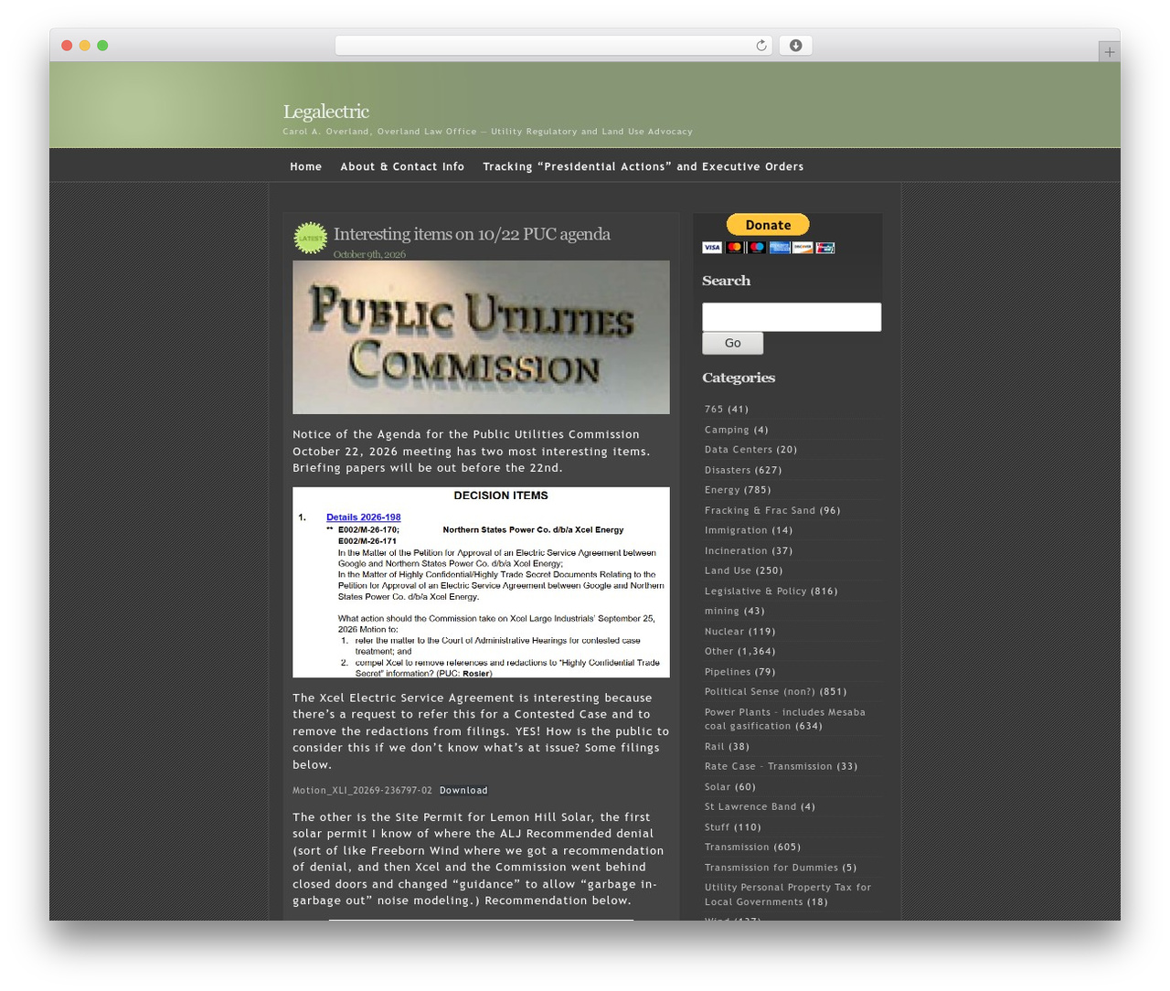Screen dimensions: 1170x991
Task: Click the October 9th, 2026 post date
Action: tap(369, 255)
